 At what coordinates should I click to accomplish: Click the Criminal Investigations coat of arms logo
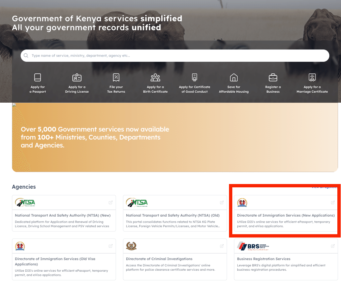point(131,246)
